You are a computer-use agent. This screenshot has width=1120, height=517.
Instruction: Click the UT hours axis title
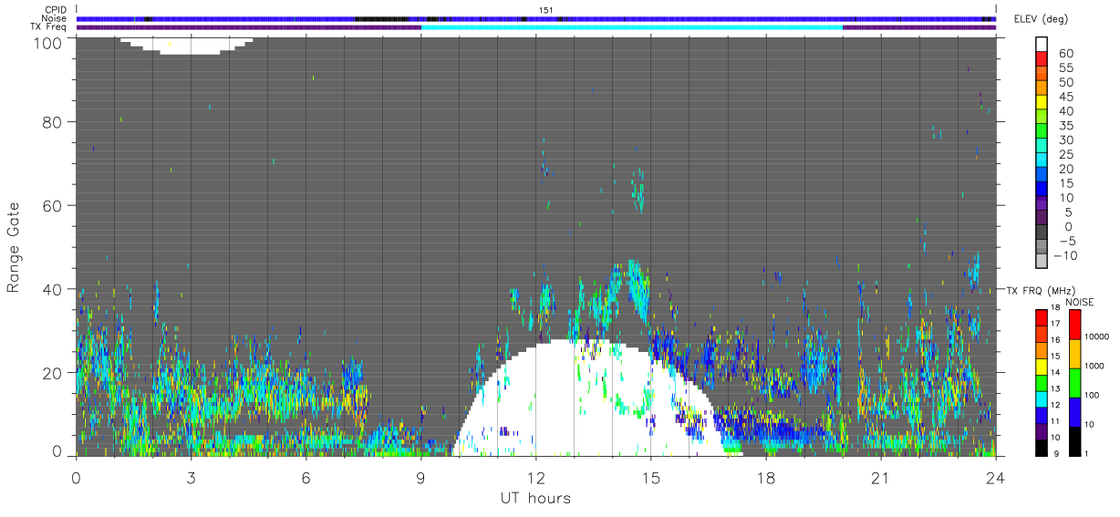[x=535, y=499]
